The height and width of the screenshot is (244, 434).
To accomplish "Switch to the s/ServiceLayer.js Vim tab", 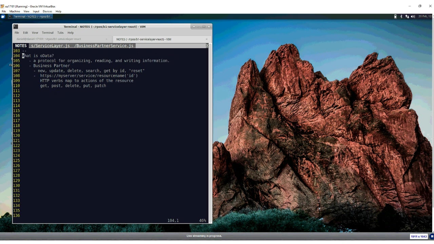I will tap(50, 46).
